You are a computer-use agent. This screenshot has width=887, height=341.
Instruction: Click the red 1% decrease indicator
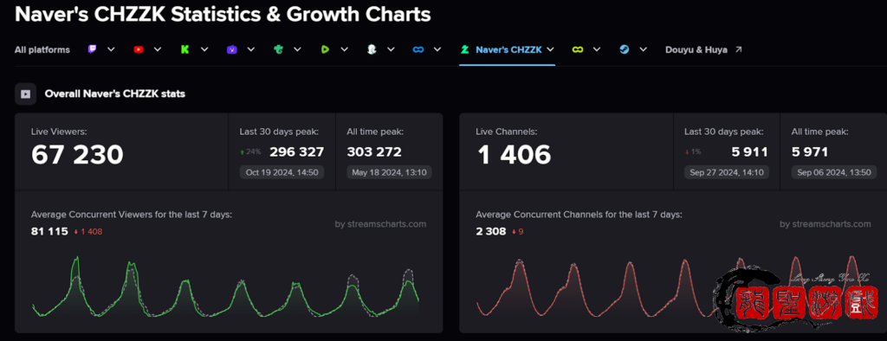click(x=693, y=151)
